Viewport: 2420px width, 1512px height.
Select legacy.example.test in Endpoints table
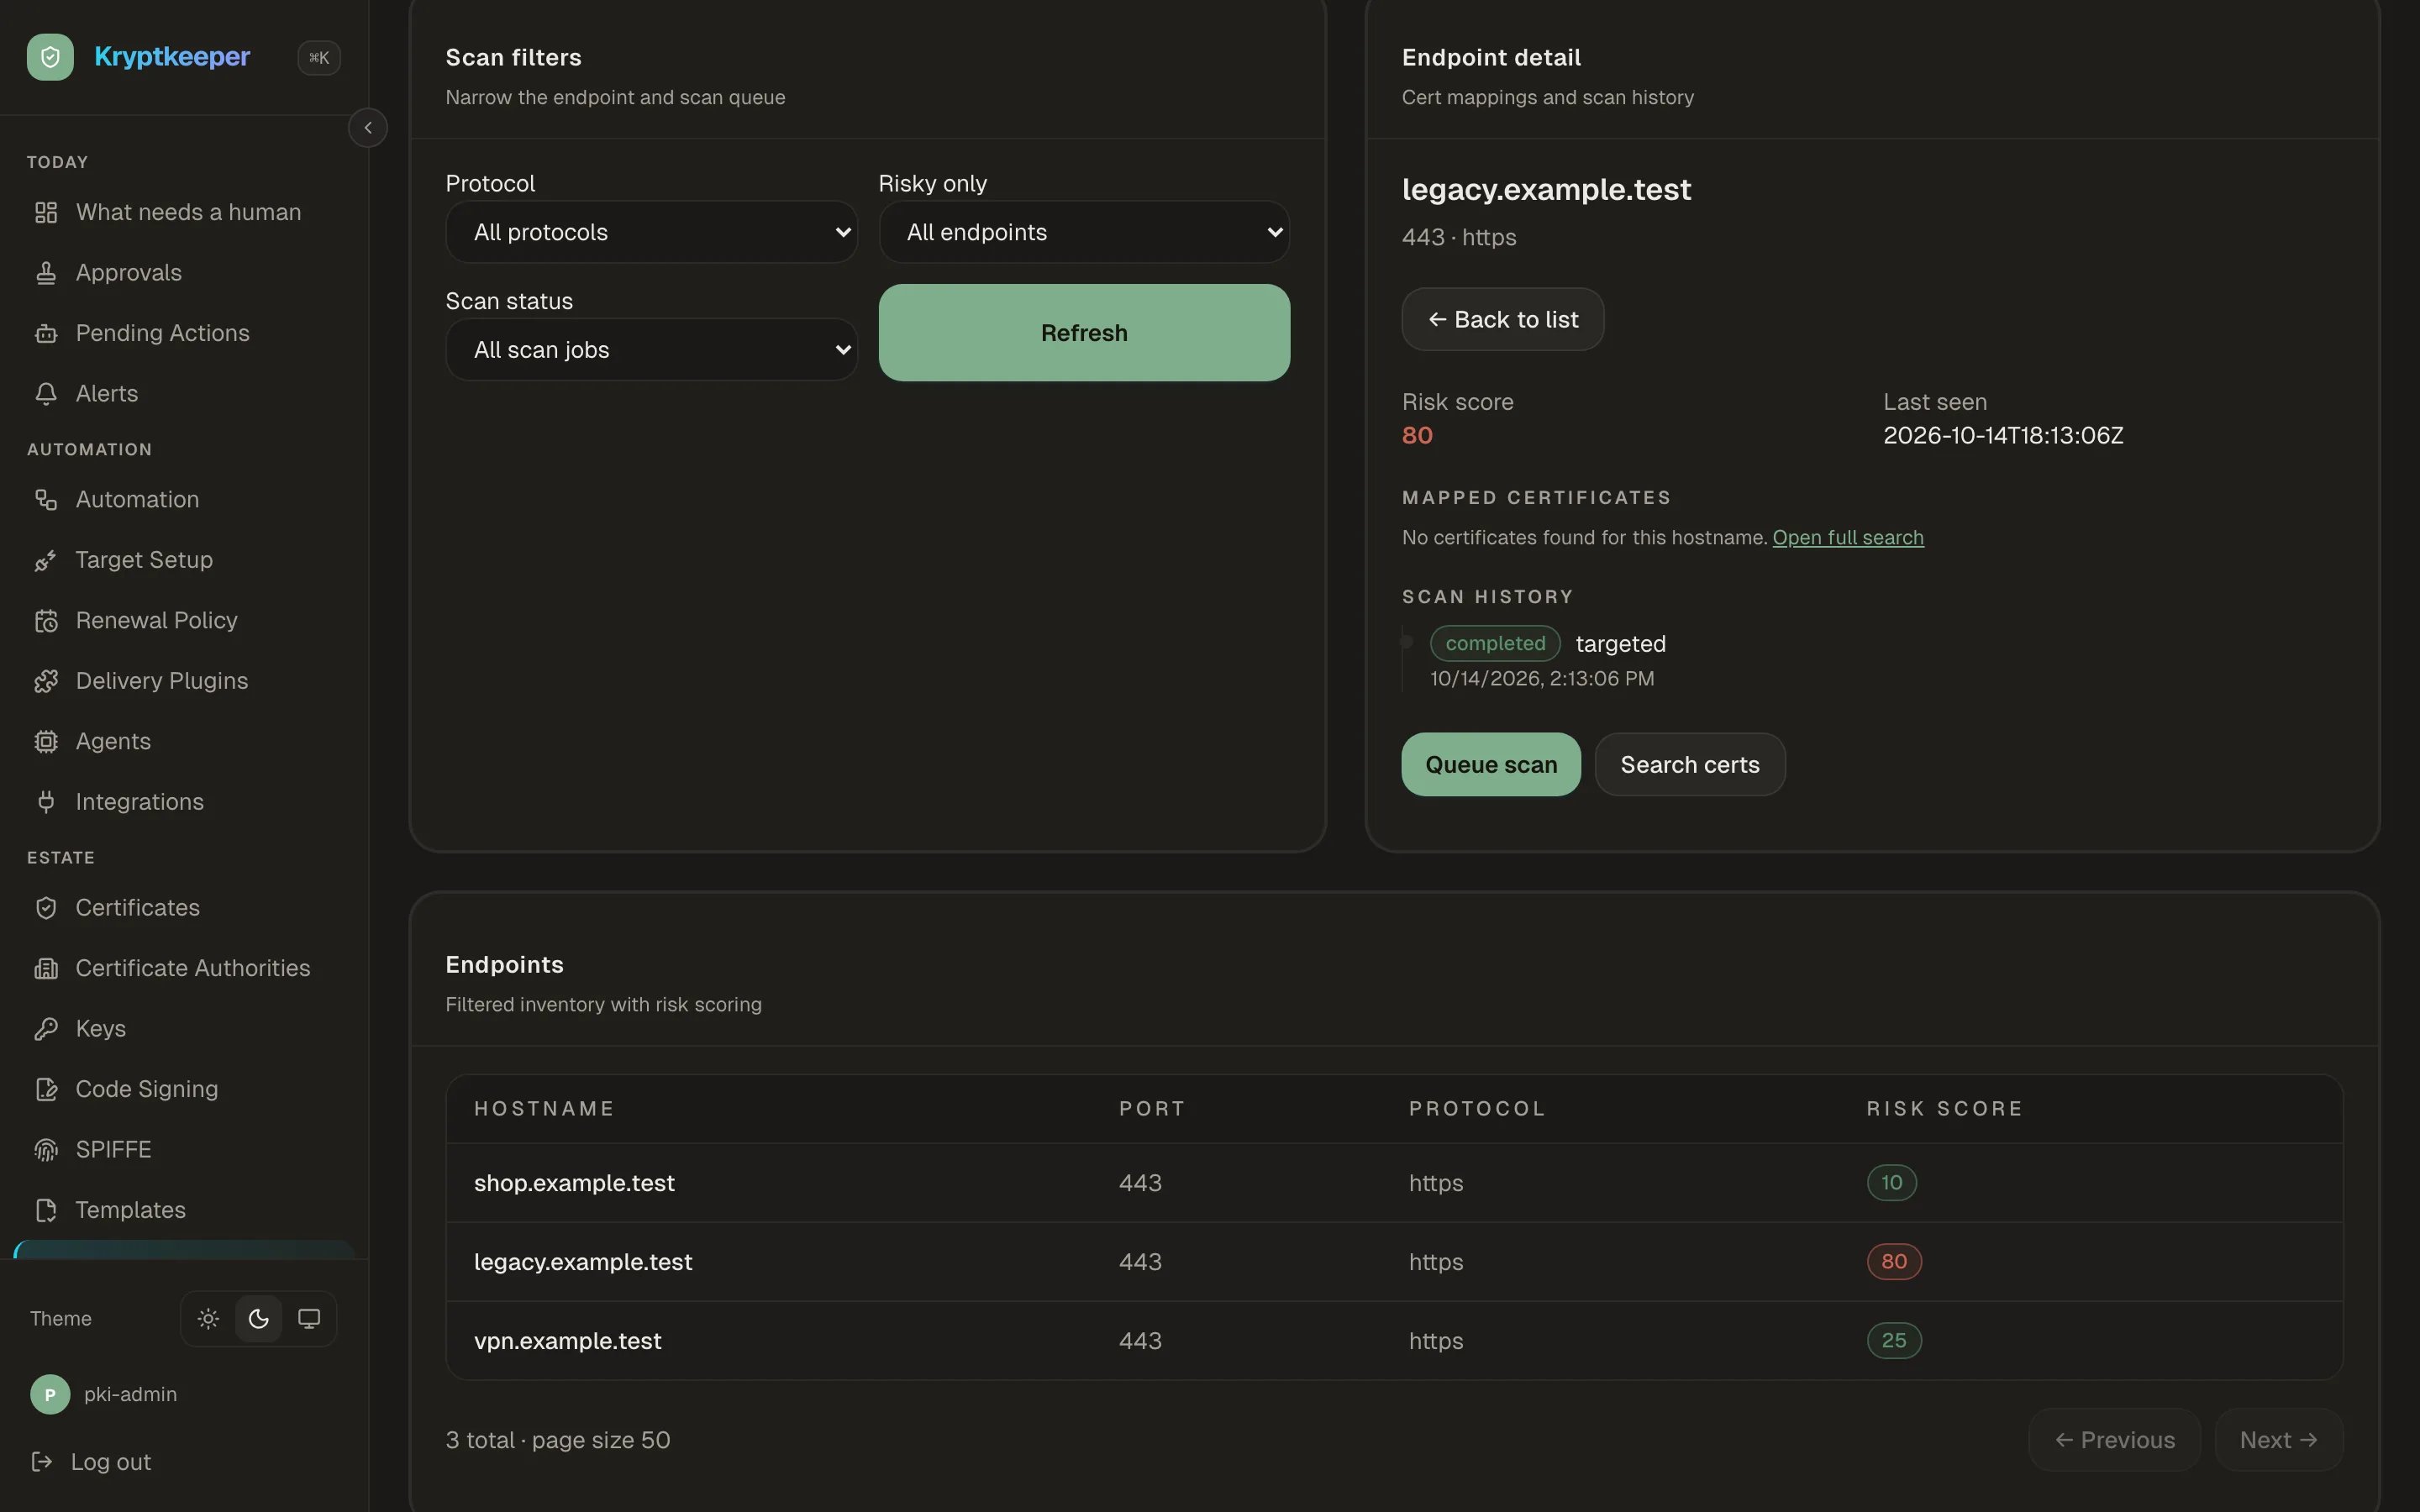coord(1394,1262)
